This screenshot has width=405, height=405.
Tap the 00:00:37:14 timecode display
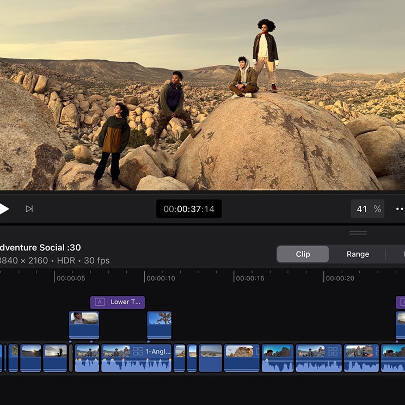pos(189,209)
